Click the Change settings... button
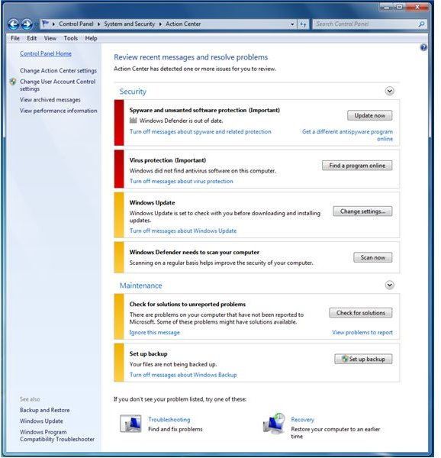441x458 pixels. [362, 211]
